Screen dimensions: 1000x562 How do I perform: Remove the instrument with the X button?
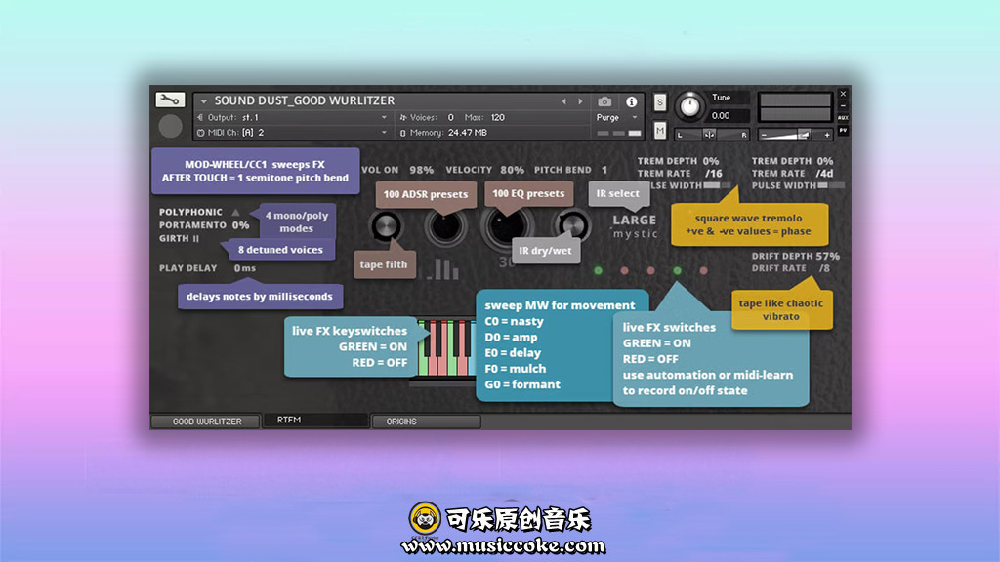pos(843,94)
